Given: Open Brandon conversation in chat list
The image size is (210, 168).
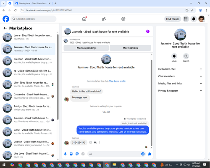Looking at the screenshot, I should 29,120.
